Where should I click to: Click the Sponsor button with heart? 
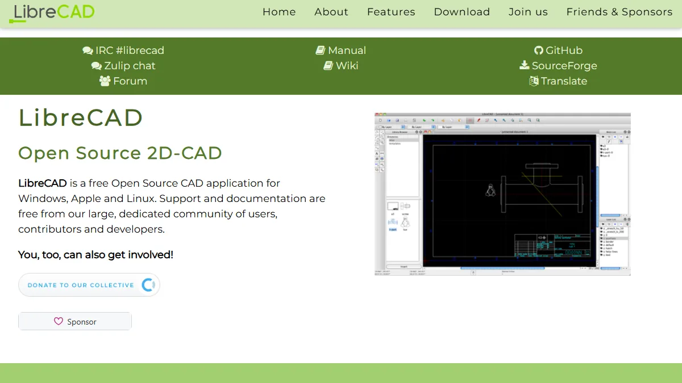pos(75,321)
